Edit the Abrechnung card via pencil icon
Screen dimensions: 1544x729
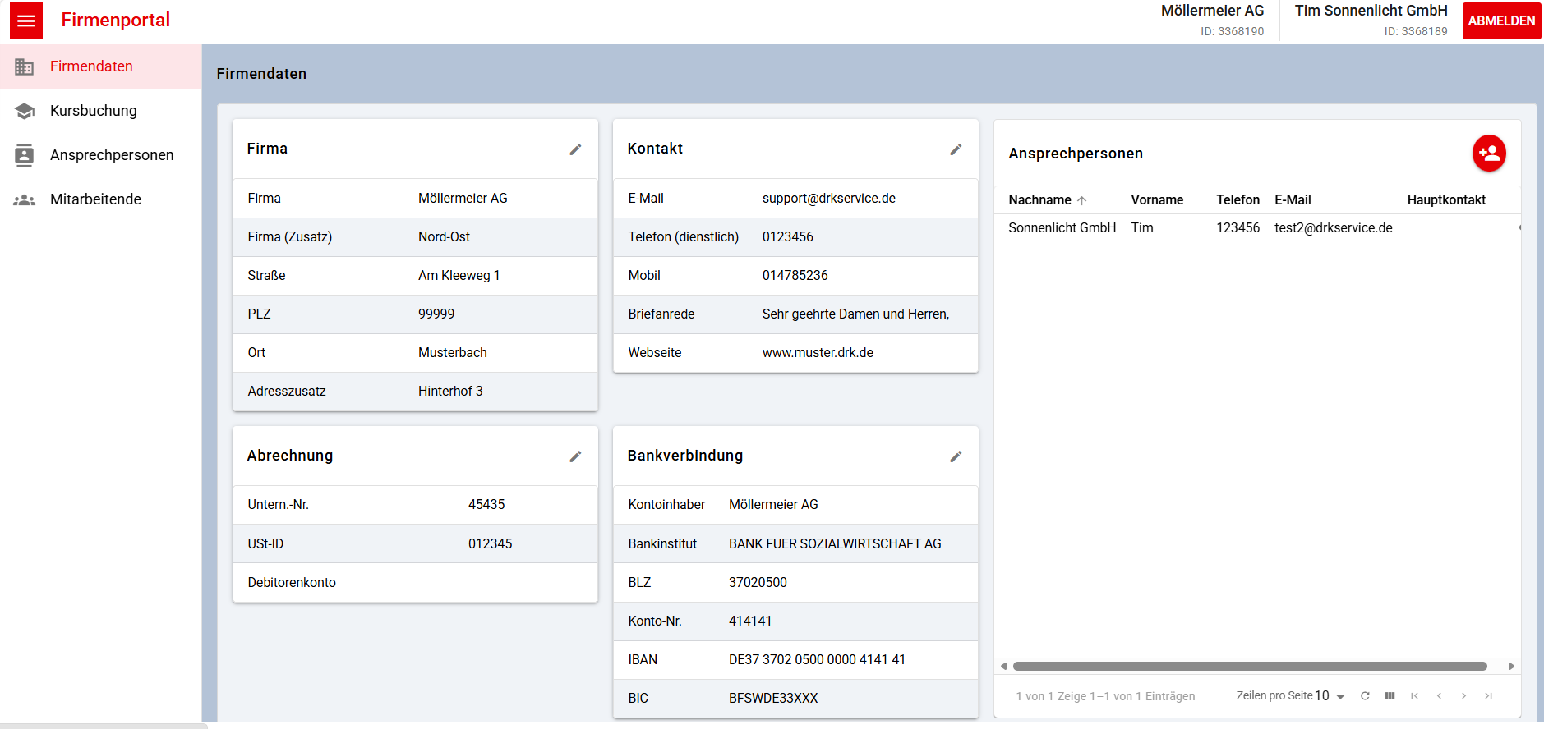575,456
